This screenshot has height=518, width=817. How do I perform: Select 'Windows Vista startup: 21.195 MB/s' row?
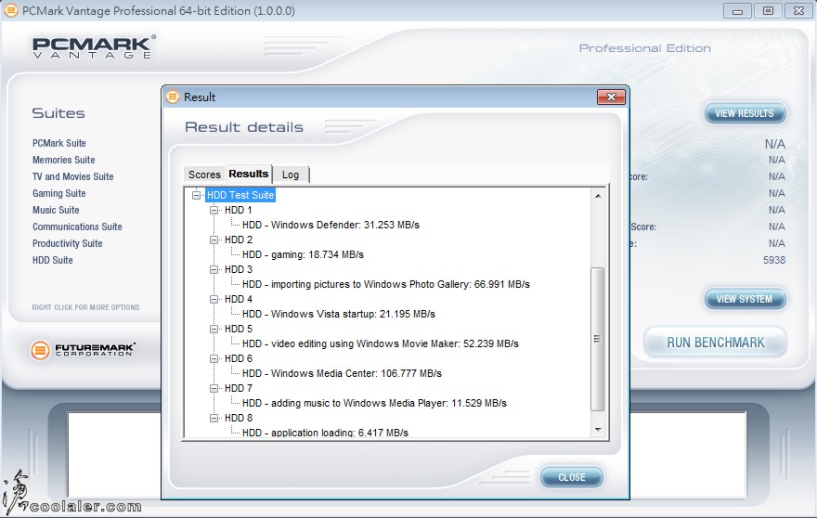[x=339, y=315]
